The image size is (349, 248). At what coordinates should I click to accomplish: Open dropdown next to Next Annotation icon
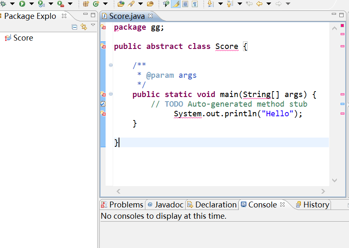click(x=220, y=4)
